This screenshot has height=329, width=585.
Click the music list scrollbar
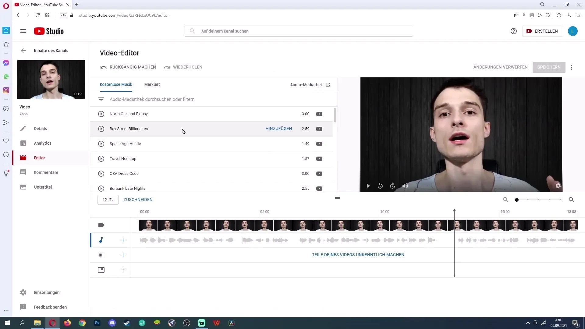(x=335, y=115)
